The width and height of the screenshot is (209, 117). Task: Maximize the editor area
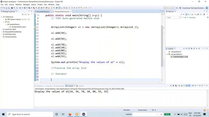click(163, 11)
